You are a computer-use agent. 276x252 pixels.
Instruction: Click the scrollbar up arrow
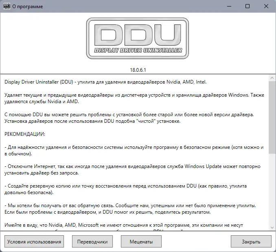coord(272,78)
